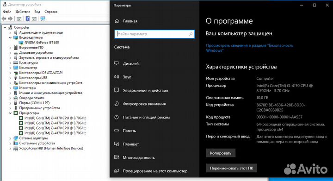Expand the Мониторы category
Image resolution: width=333 pixels, height=181 pixels.
point(10,88)
